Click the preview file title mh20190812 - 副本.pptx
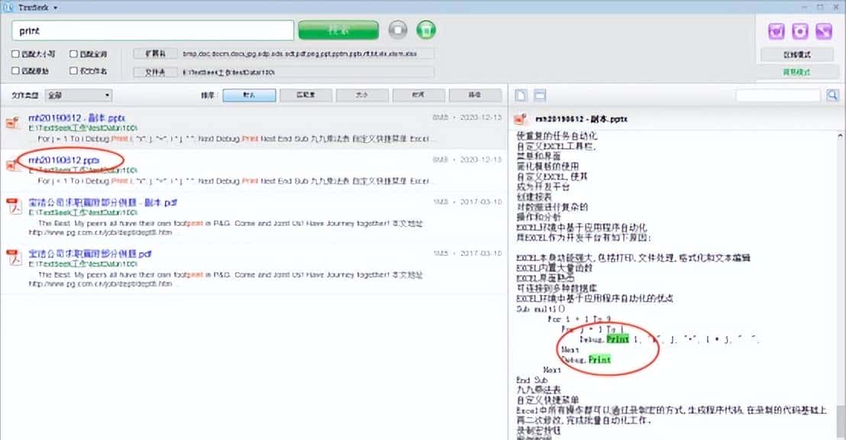 (x=581, y=118)
